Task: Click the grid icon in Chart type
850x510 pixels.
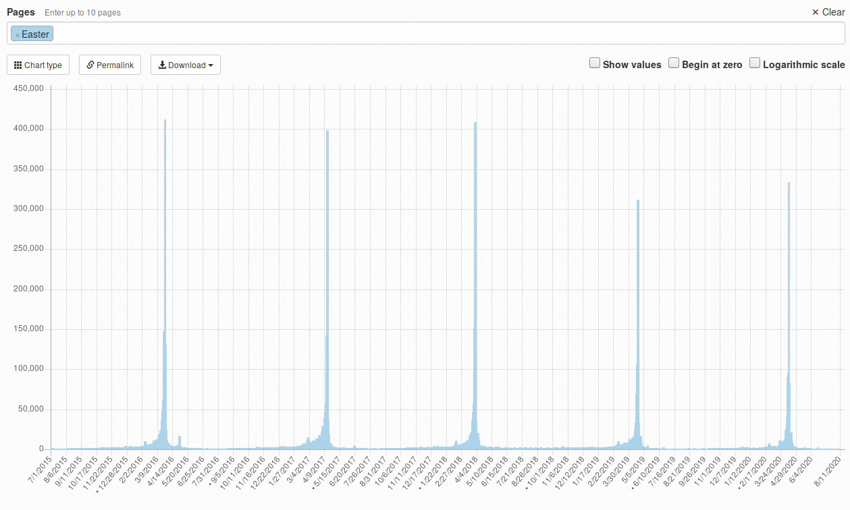Action: click(18, 65)
